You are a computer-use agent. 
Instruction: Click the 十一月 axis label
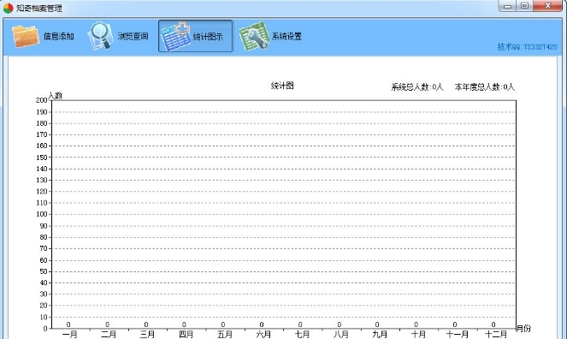pyautogui.click(x=457, y=335)
